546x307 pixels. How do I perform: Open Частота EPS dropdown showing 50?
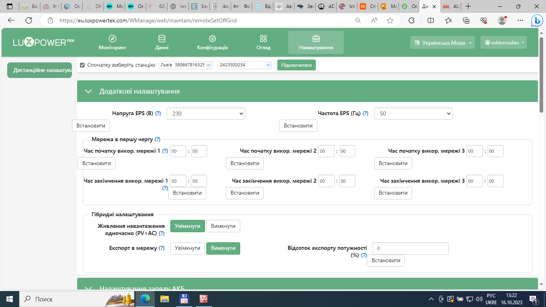coord(413,114)
